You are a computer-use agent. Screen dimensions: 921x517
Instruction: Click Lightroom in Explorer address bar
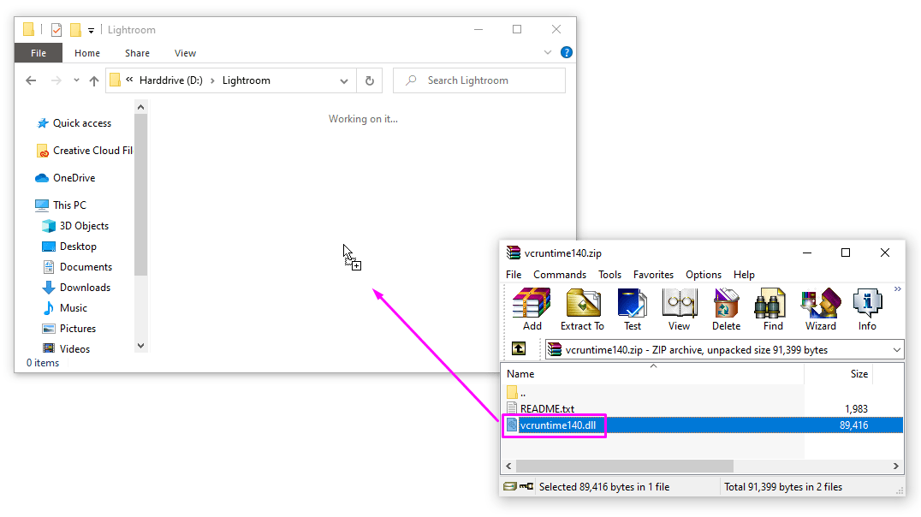(x=247, y=80)
